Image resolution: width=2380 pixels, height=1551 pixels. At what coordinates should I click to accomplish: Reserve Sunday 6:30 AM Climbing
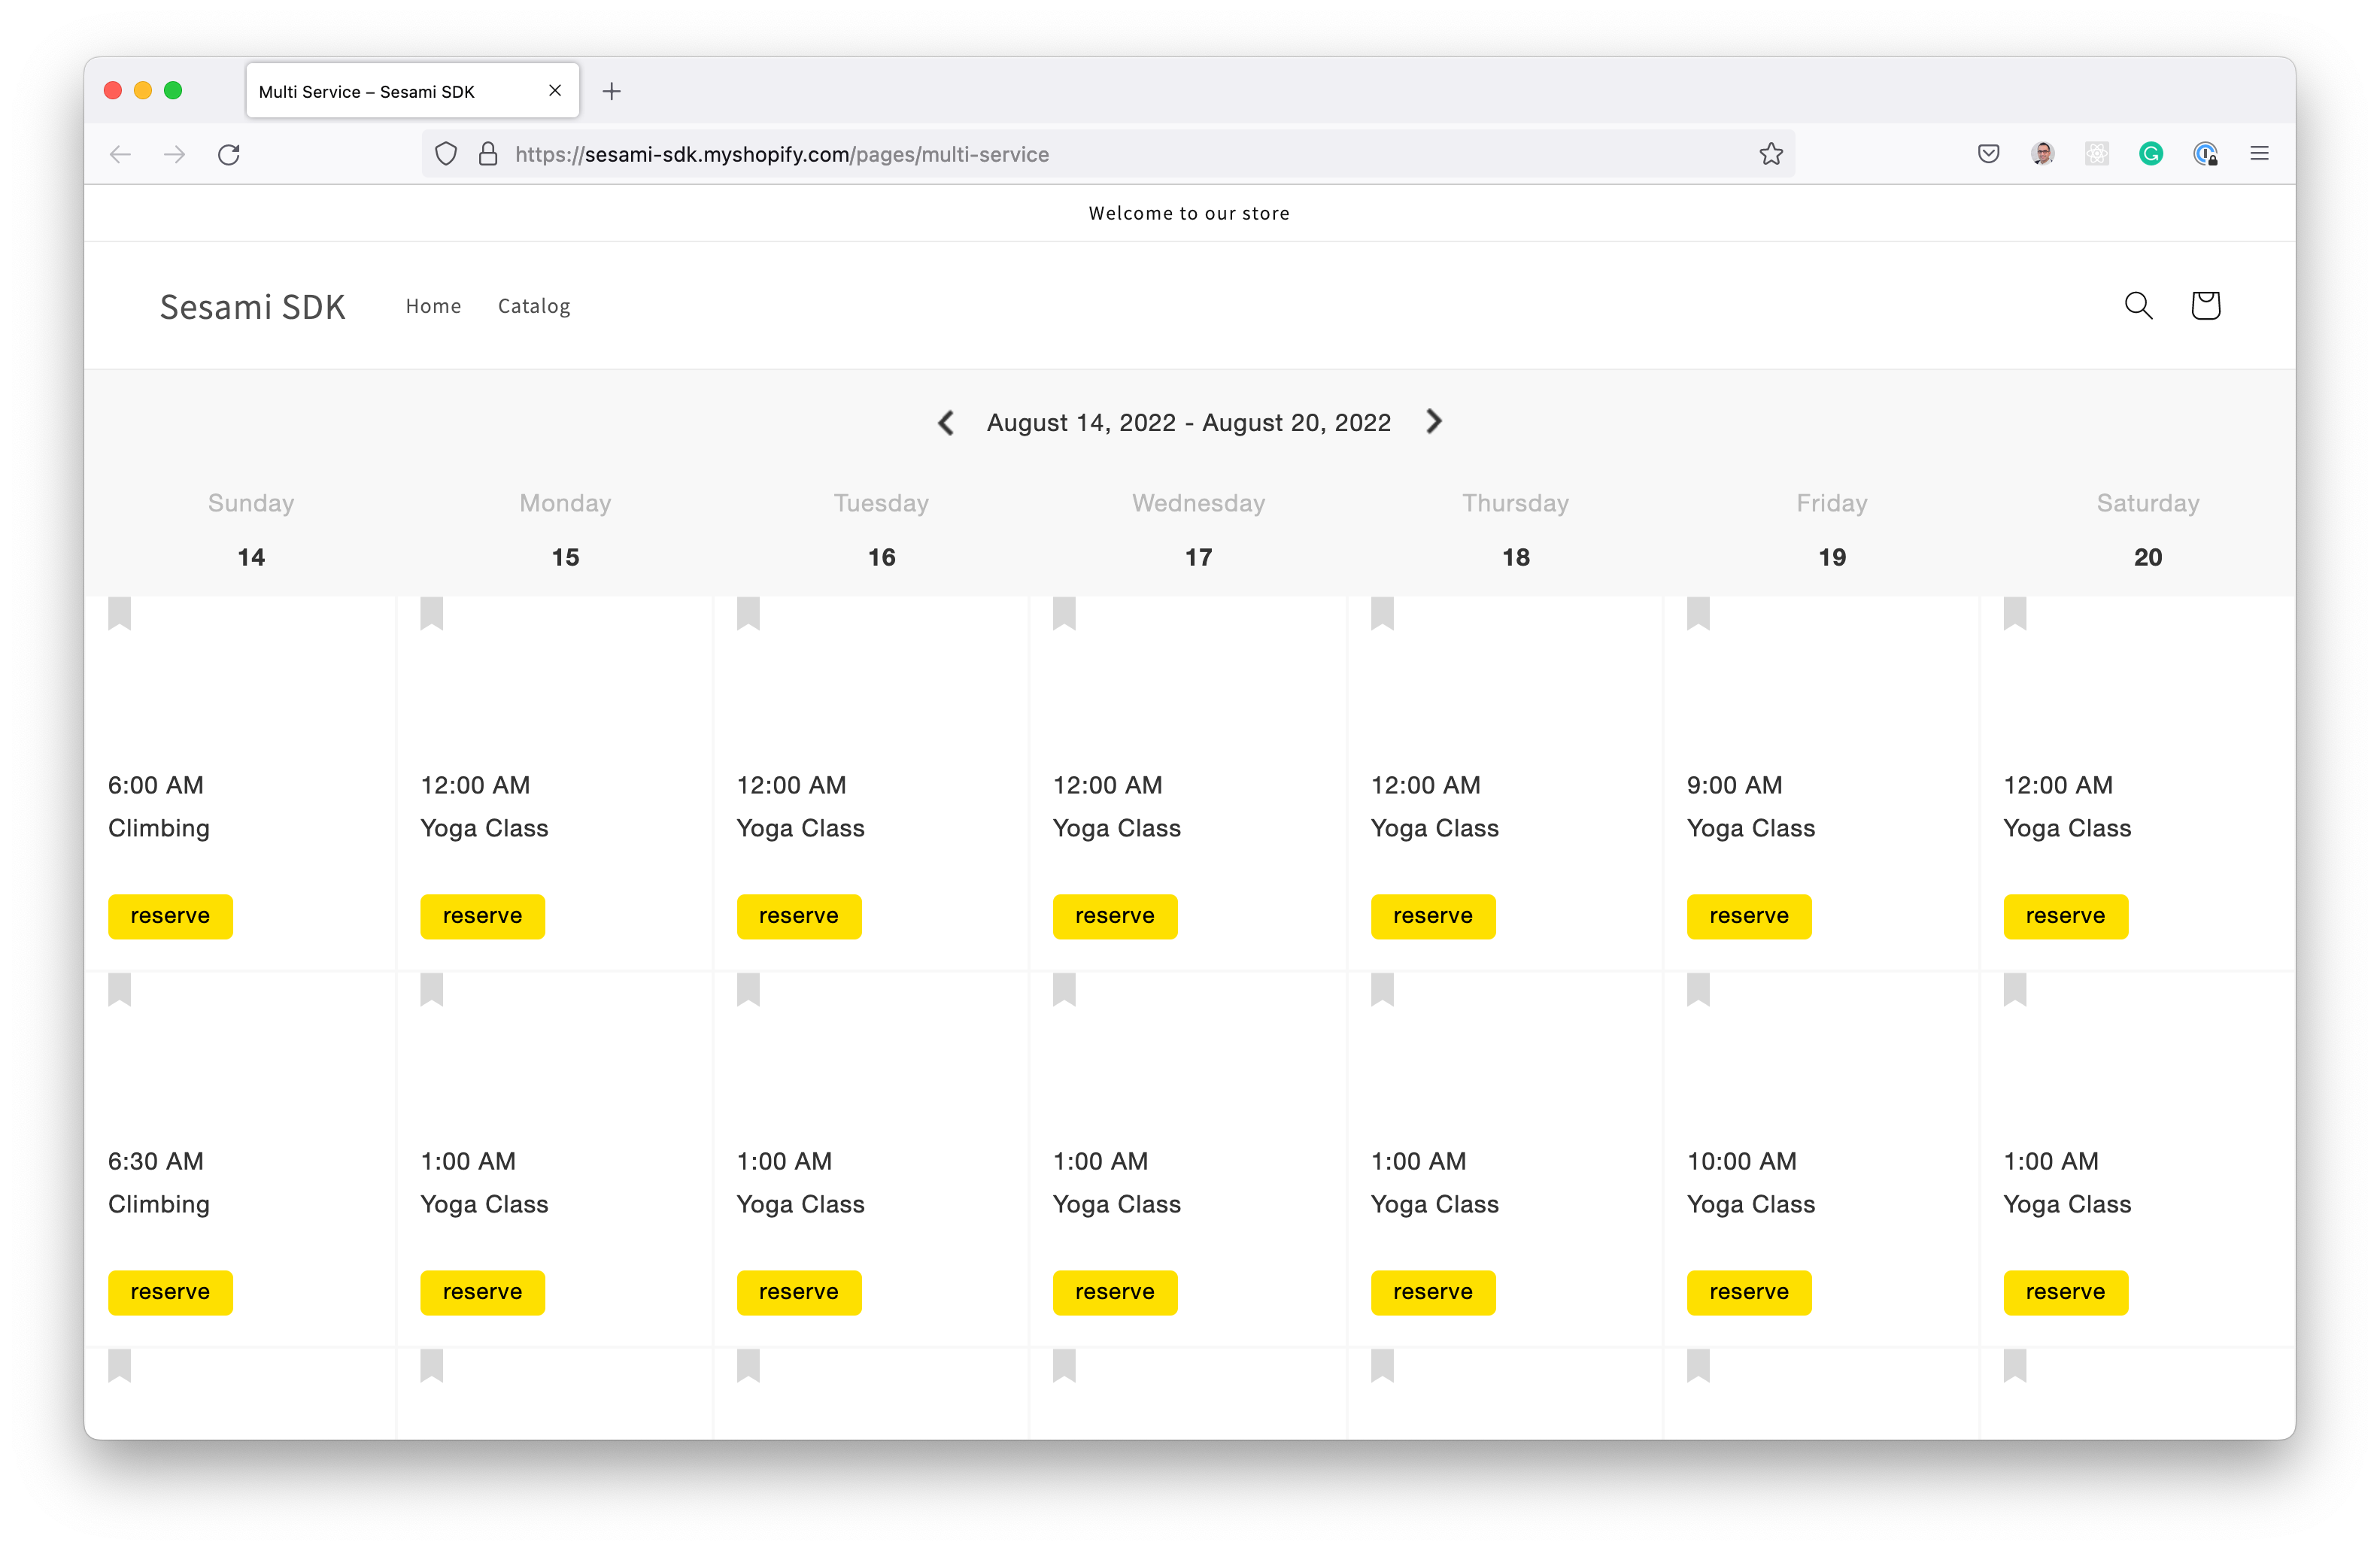pos(170,1292)
